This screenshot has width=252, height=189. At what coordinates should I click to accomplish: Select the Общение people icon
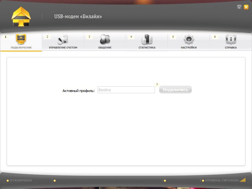(x=105, y=39)
